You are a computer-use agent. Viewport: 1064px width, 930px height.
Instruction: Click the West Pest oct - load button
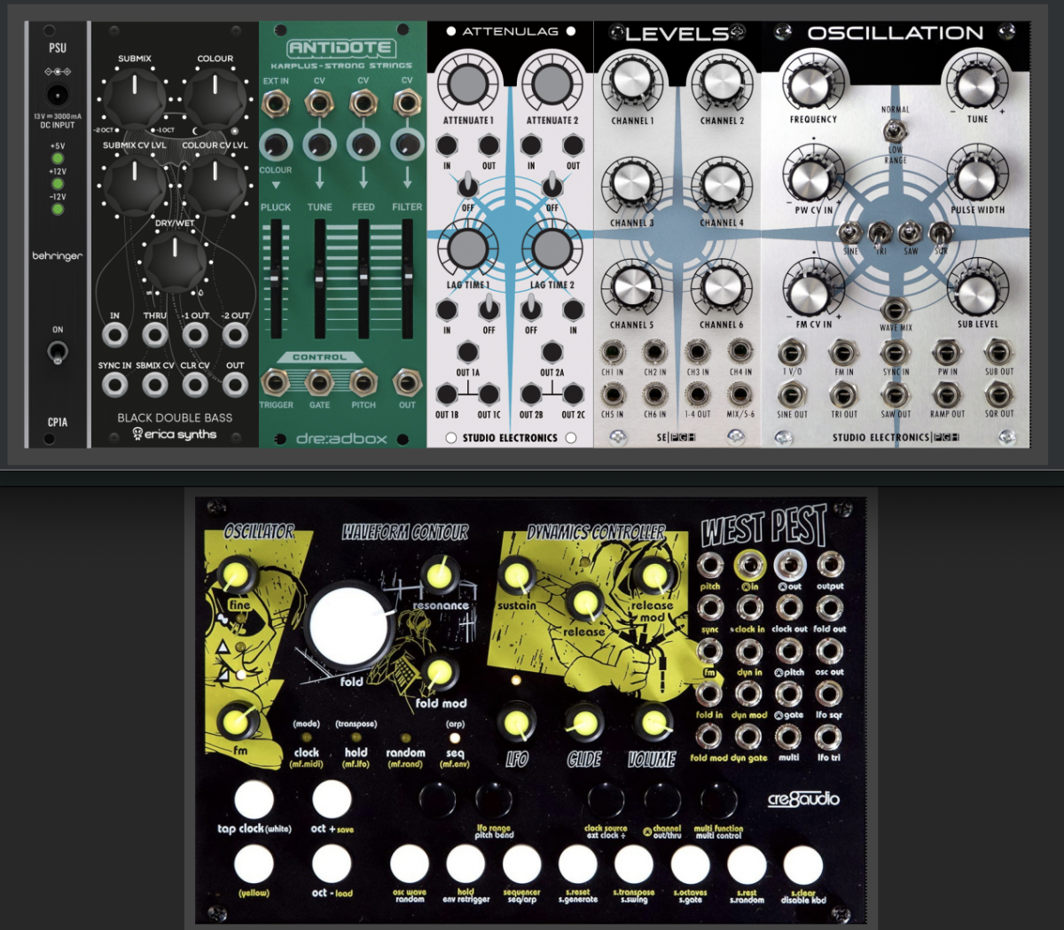click(332, 864)
